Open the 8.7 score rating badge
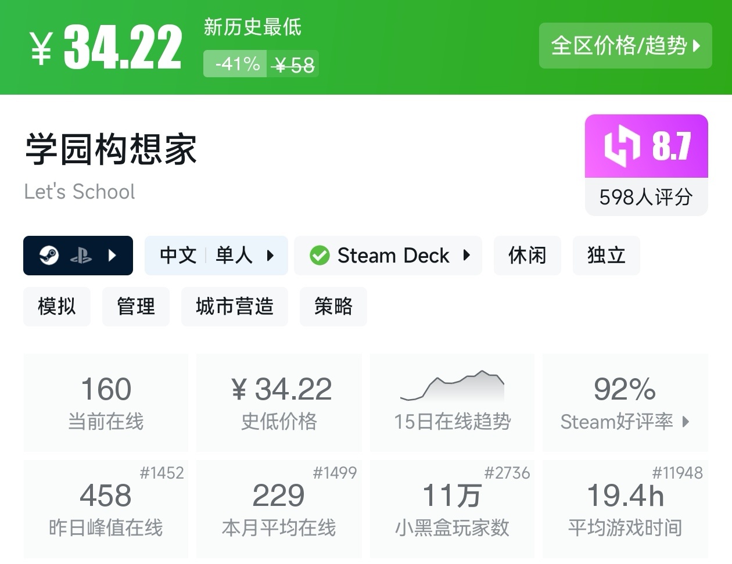732x564 pixels. pos(647,146)
